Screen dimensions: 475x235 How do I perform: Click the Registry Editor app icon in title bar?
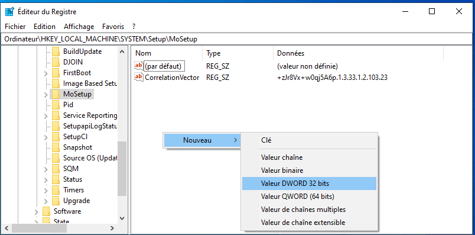(9, 12)
